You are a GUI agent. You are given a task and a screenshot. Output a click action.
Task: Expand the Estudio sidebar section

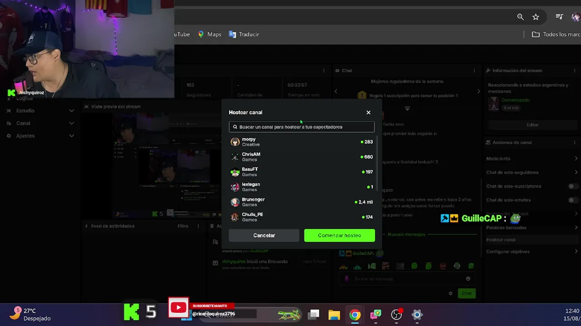pos(71,110)
